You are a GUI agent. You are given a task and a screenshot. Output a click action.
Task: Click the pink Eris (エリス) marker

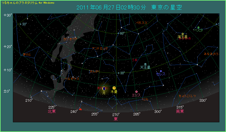click(x=137, y=91)
